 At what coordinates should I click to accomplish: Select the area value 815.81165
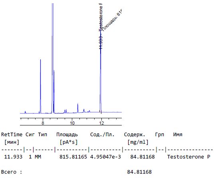click(73, 157)
